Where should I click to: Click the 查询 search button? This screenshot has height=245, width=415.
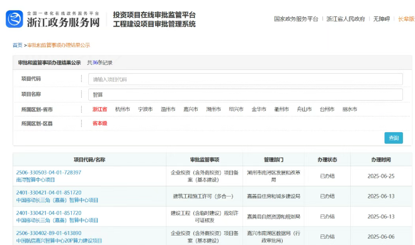394,138
